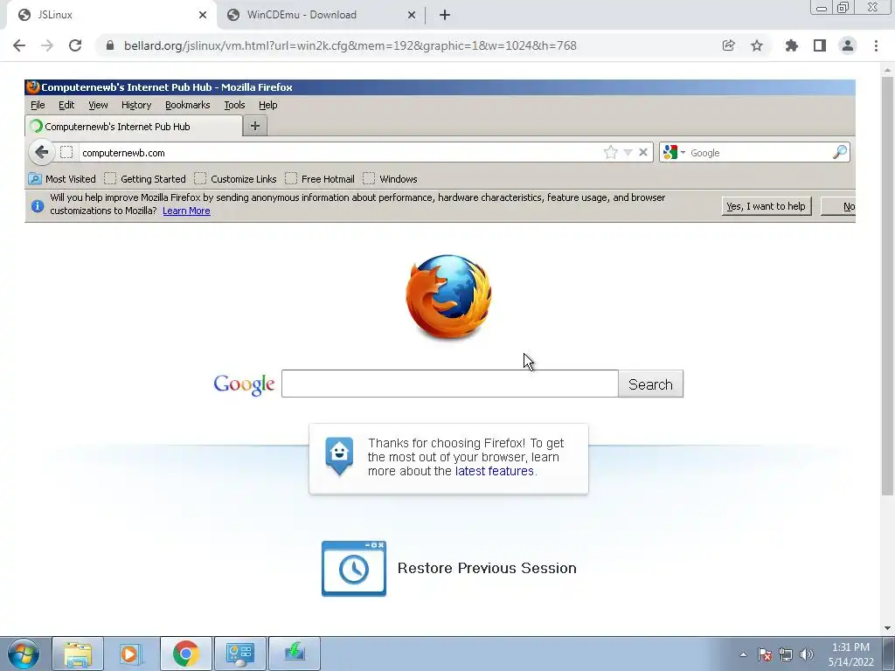Screen dimensions: 895x671
Task: Open Firefox URL history dropdown arrow
Action: coord(628,152)
